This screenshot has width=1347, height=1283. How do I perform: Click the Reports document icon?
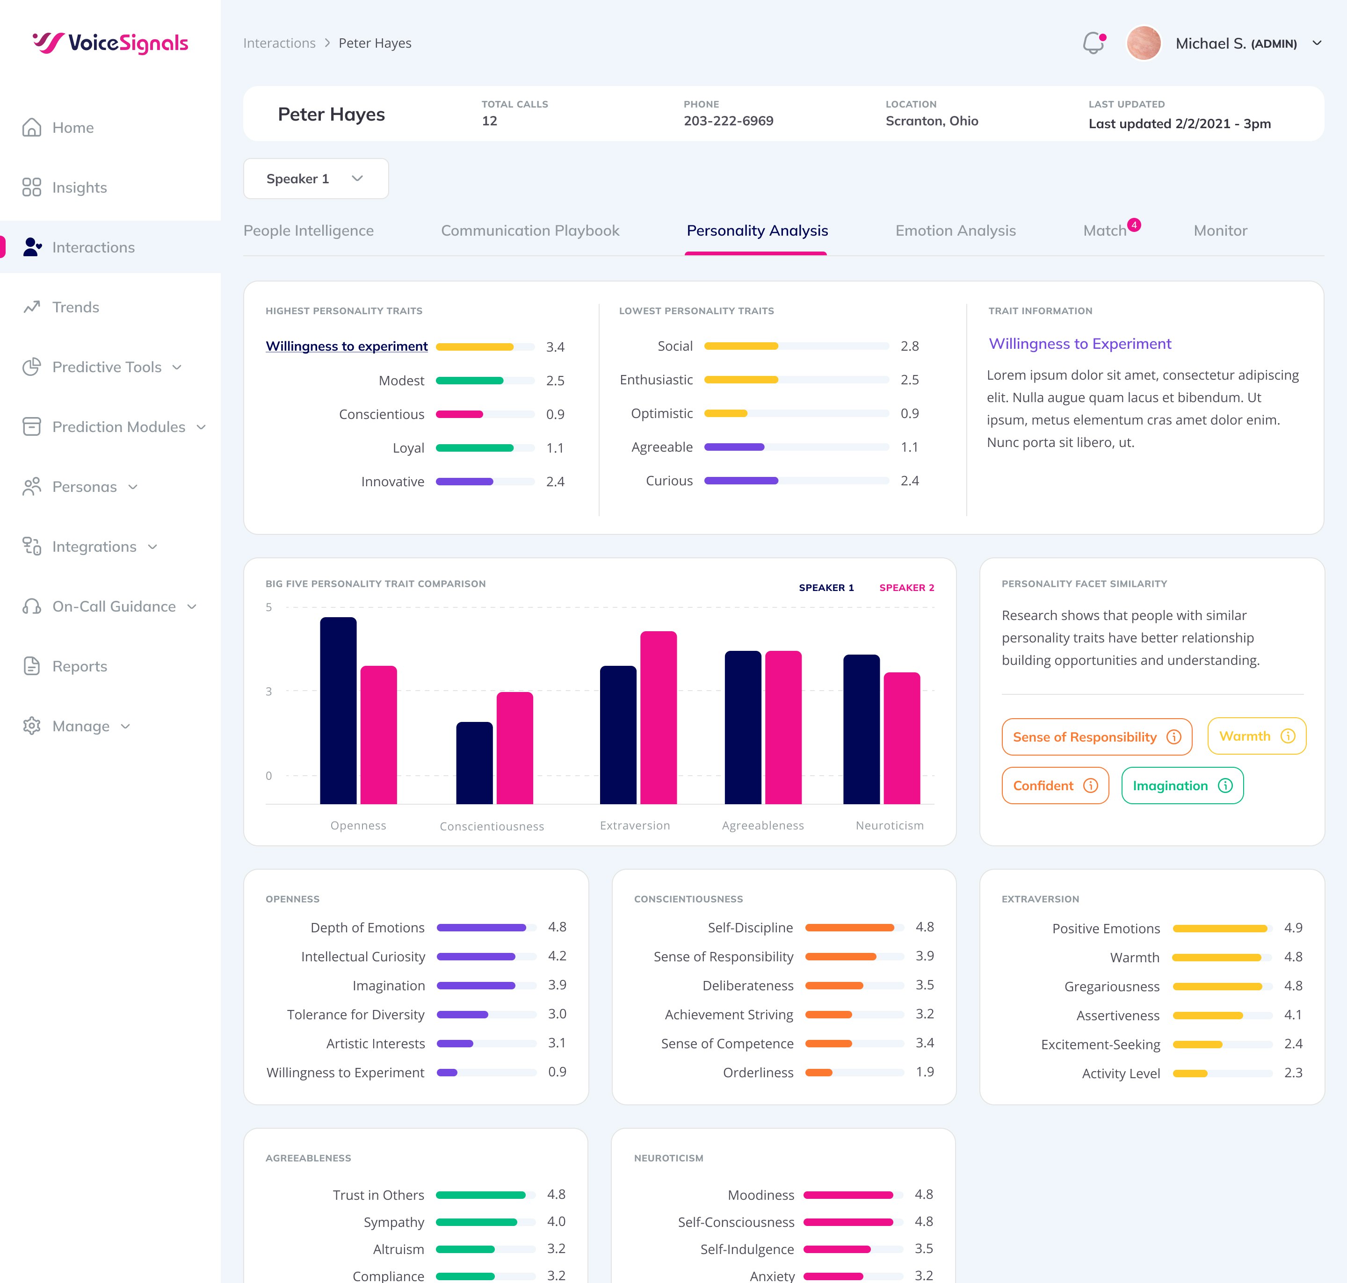tap(31, 666)
